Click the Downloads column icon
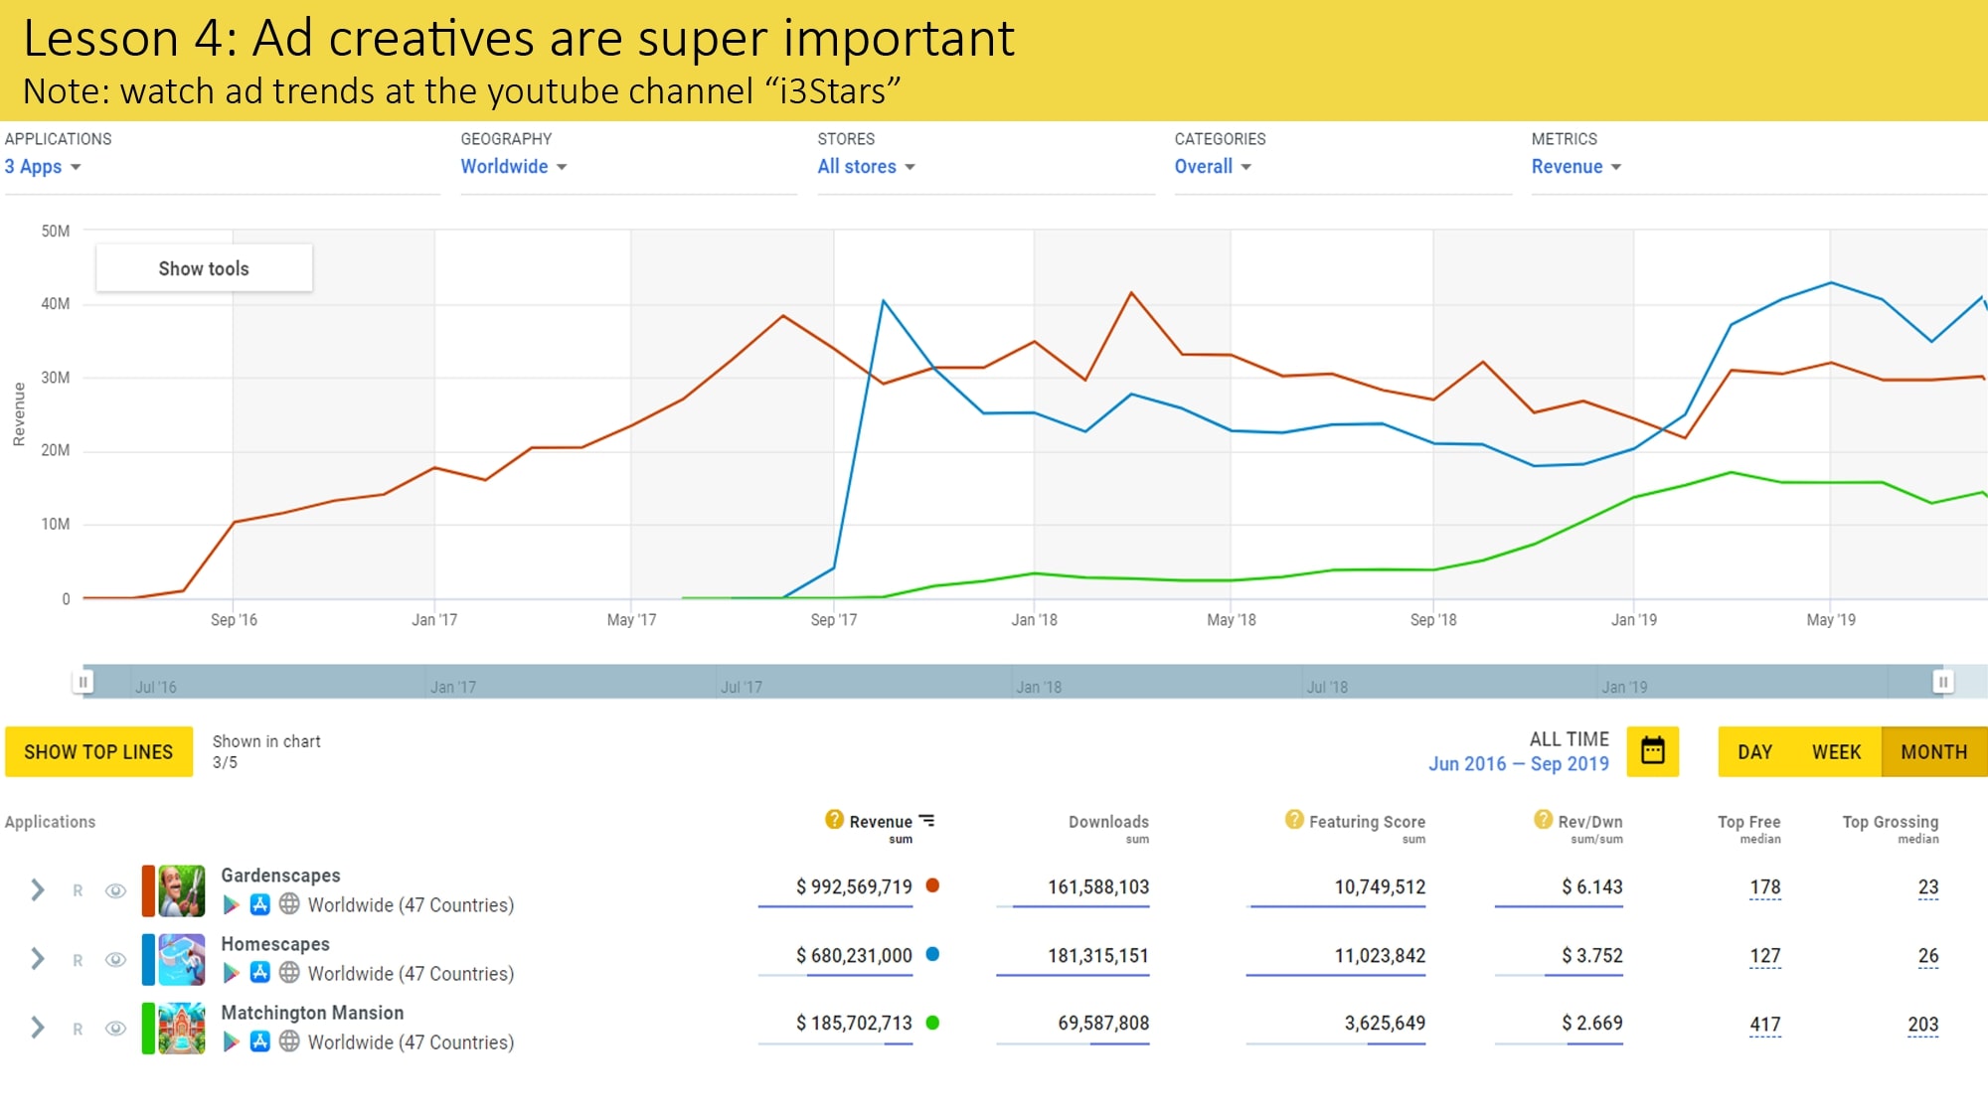1988x1118 pixels. 1106,821
